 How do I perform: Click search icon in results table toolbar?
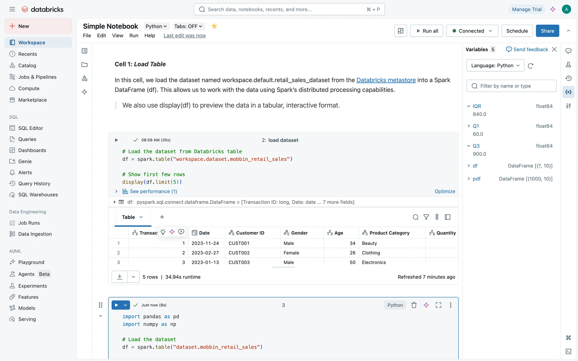(x=415, y=217)
